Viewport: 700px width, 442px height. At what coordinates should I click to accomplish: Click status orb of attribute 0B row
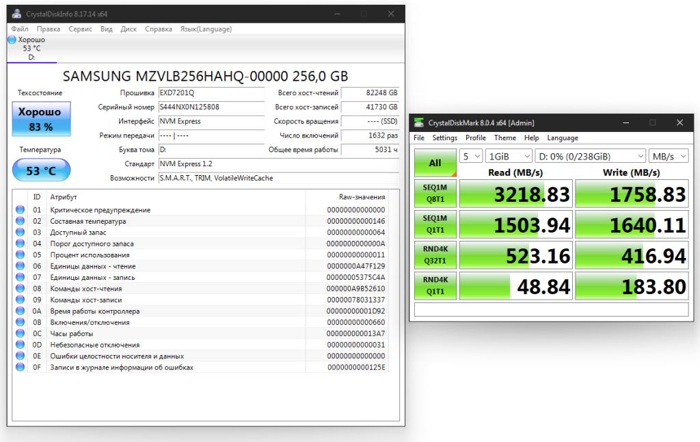point(20,322)
